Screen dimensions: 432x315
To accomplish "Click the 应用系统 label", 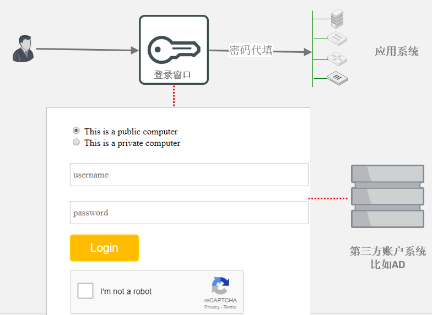I will coord(396,52).
